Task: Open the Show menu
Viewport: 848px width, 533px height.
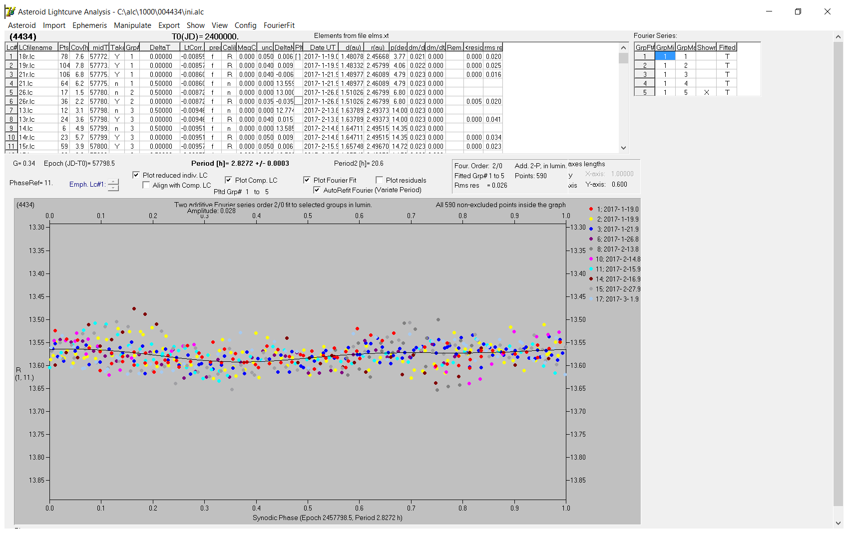Action: coord(195,25)
